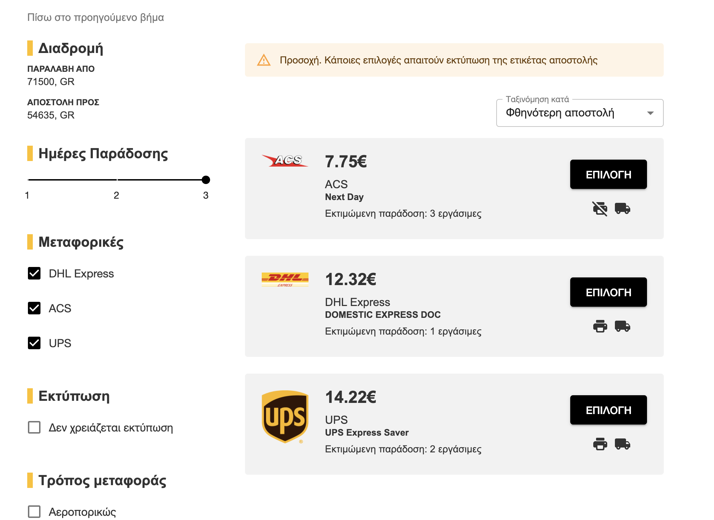Uncheck the ACS carrier checkbox
The width and height of the screenshot is (714, 520).
pyautogui.click(x=34, y=308)
